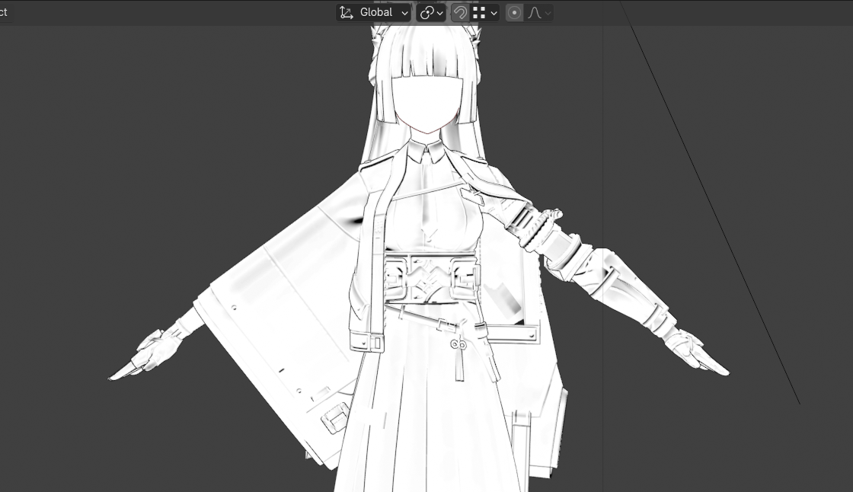Open the snapping elements grid dropdown
The width and height of the screenshot is (853, 492).
click(x=485, y=13)
